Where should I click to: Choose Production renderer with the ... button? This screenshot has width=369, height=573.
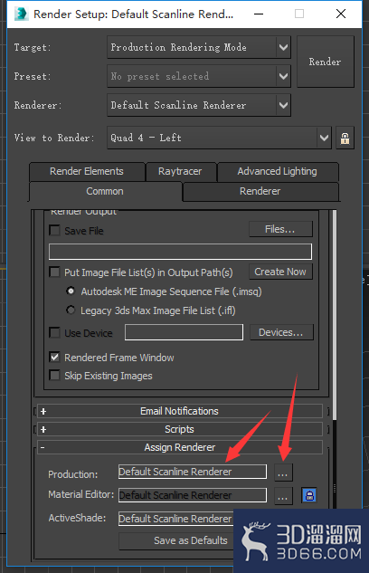pyautogui.click(x=283, y=473)
